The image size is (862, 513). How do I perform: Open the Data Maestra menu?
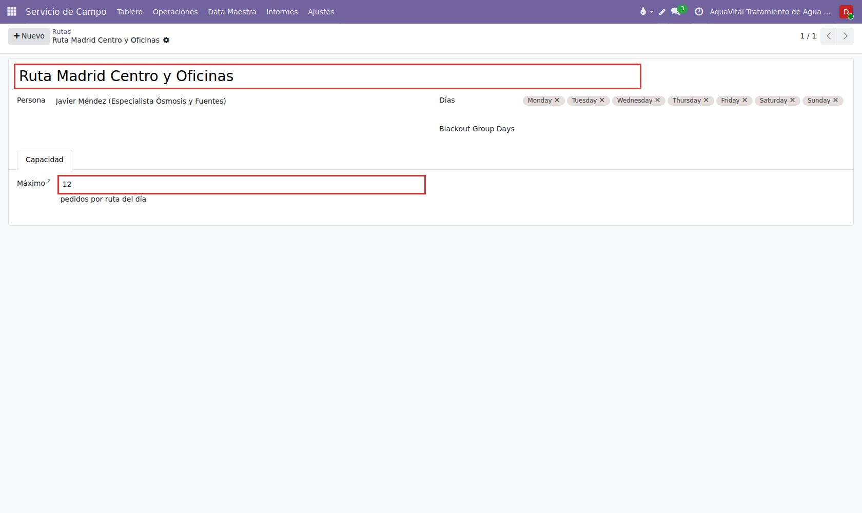tap(232, 12)
